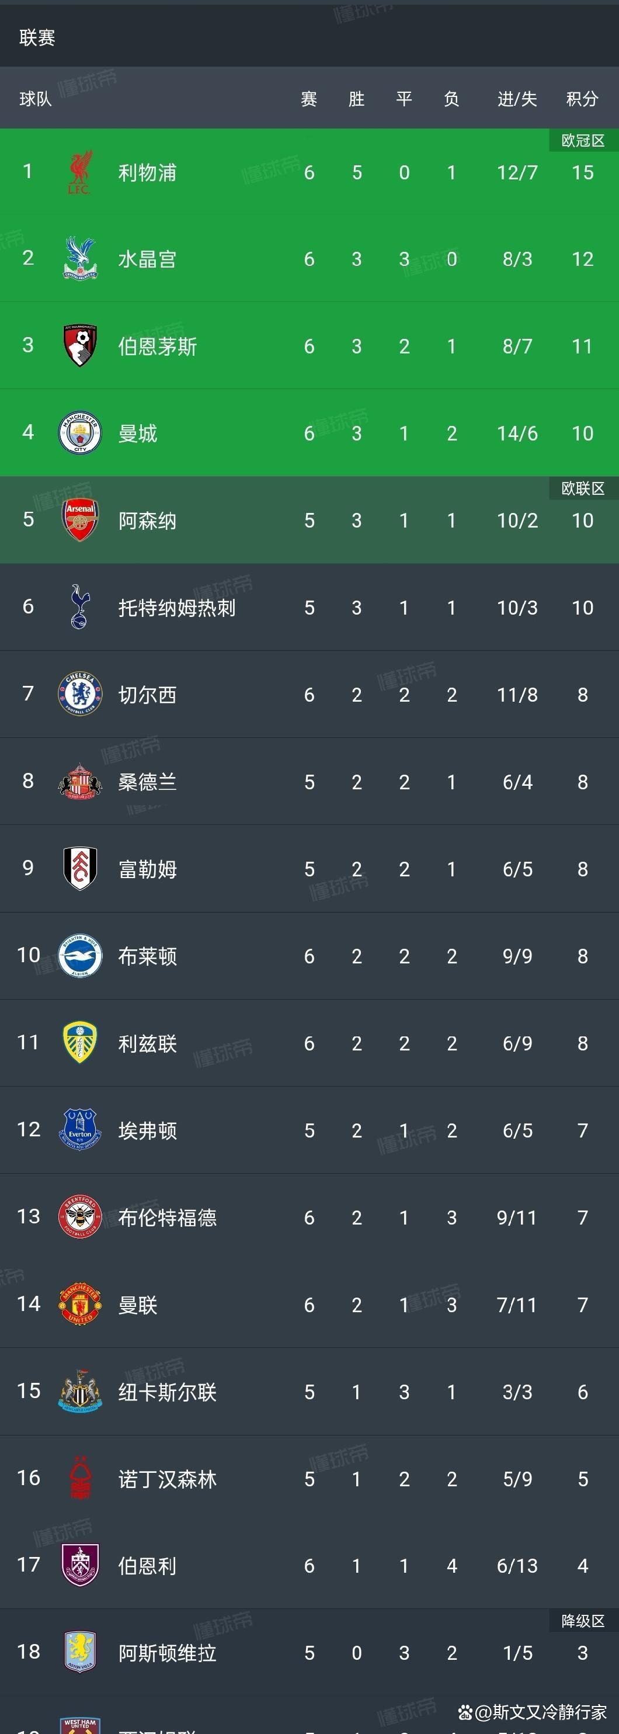Sort the table by 胜 column
619x1734 pixels.
click(356, 98)
